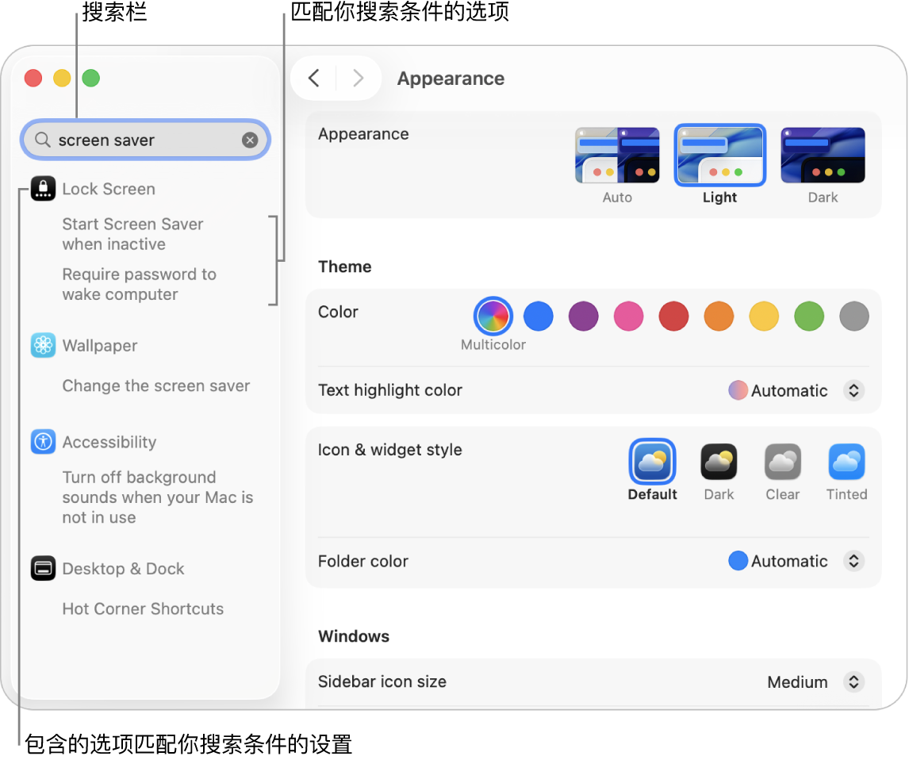Image resolution: width=909 pixels, height=760 pixels.
Task: Open Desktop & Dock search result
Action: pyautogui.click(x=123, y=569)
